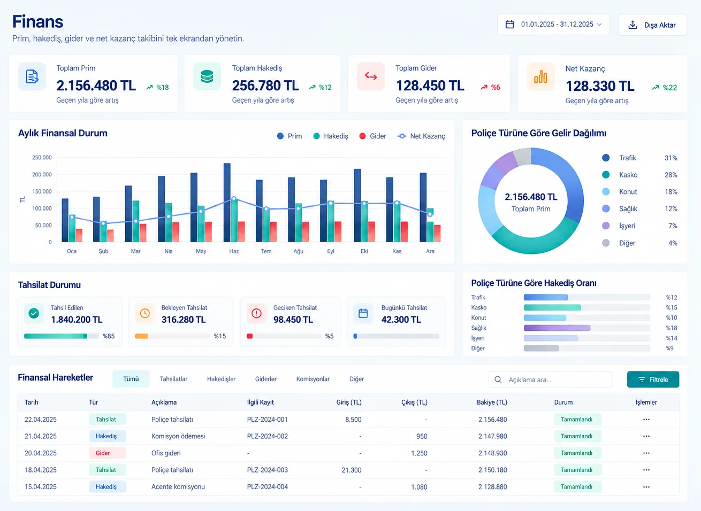Click the Filtrele button
The width and height of the screenshot is (701, 511).
[x=653, y=380]
